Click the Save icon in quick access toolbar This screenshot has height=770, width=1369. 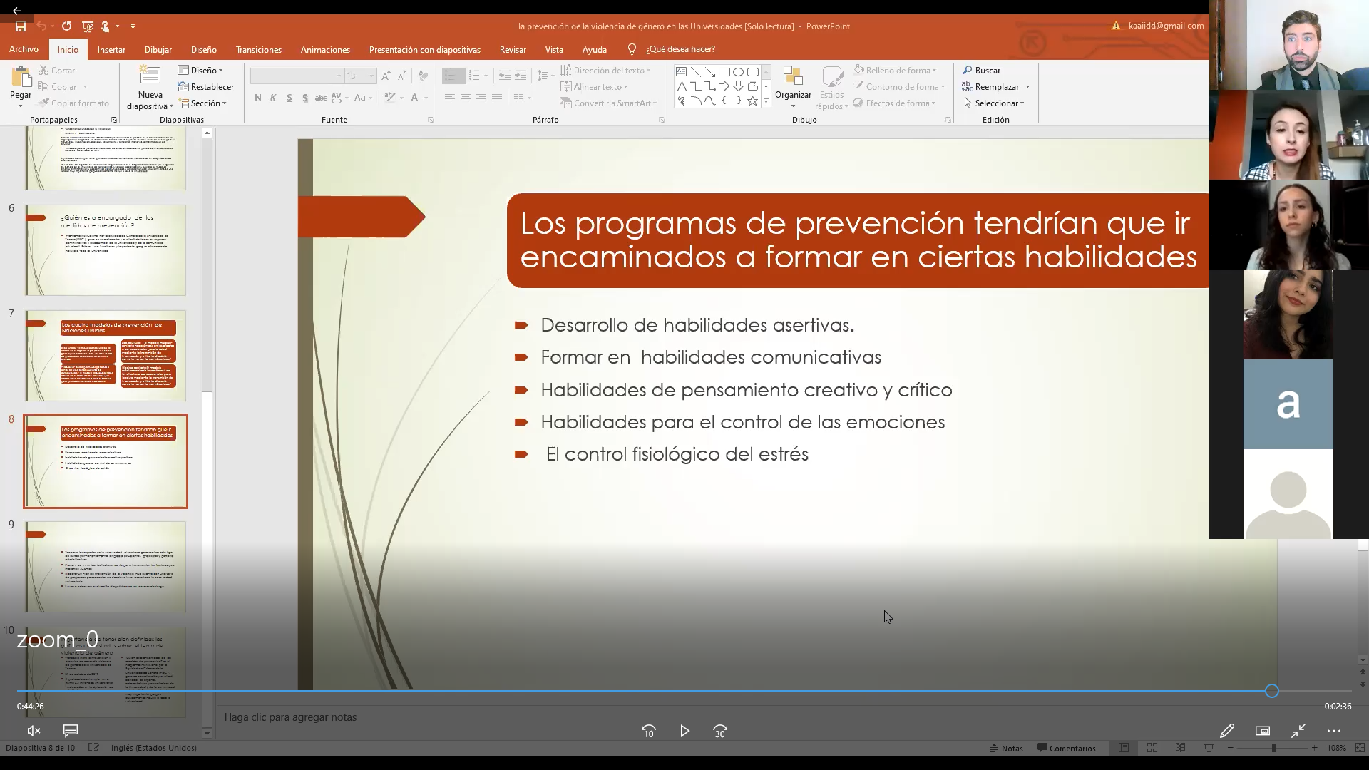click(x=21, y=26)
